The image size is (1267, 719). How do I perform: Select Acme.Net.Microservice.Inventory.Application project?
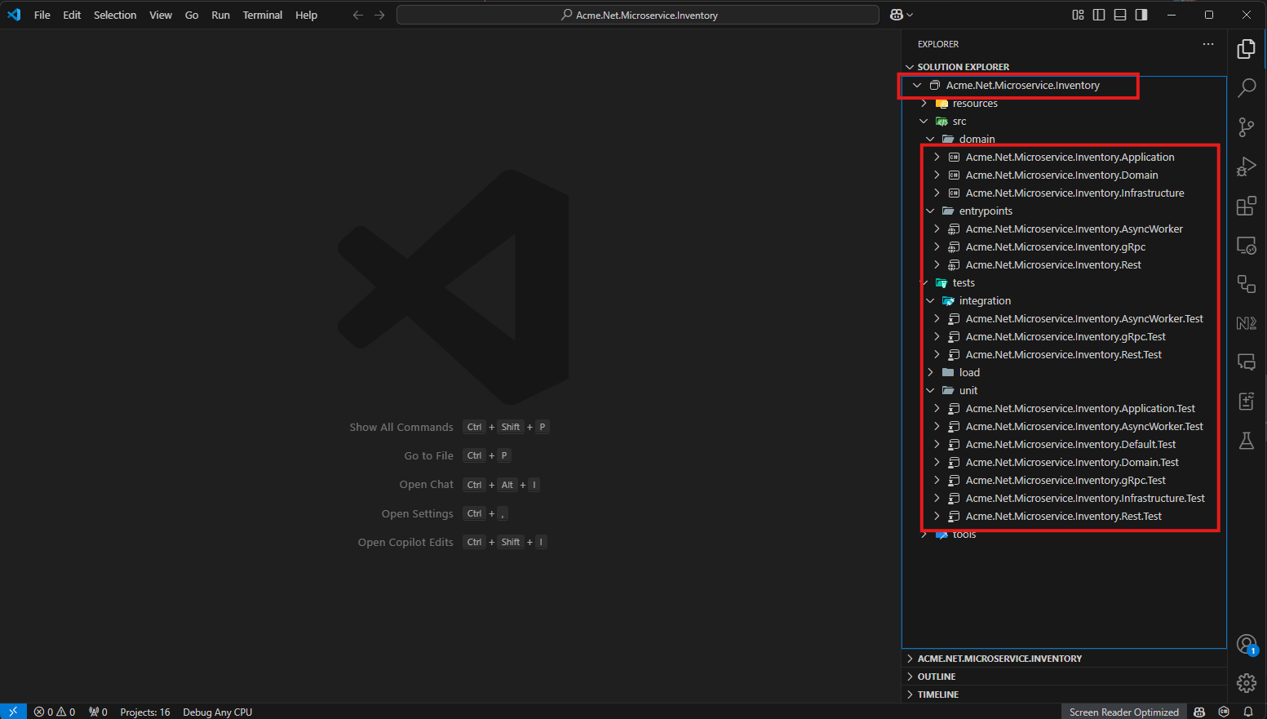point(1065,158)
